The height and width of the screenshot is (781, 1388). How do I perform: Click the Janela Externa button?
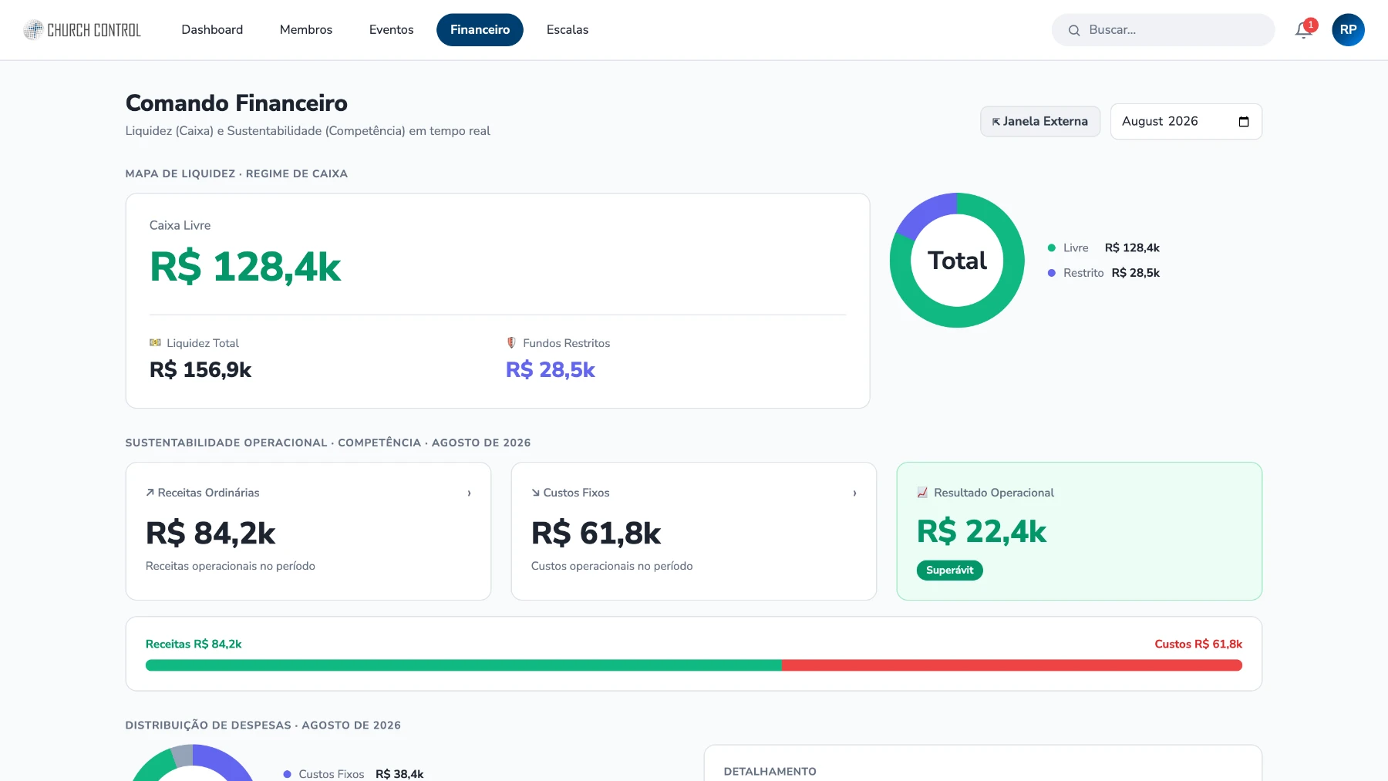tap(1040, 122)
